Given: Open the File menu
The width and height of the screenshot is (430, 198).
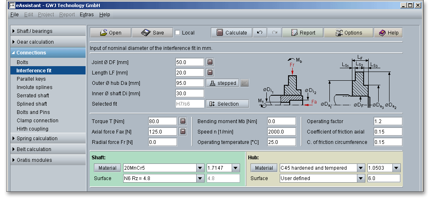Looking at the screenshot, I should (14, 15).
